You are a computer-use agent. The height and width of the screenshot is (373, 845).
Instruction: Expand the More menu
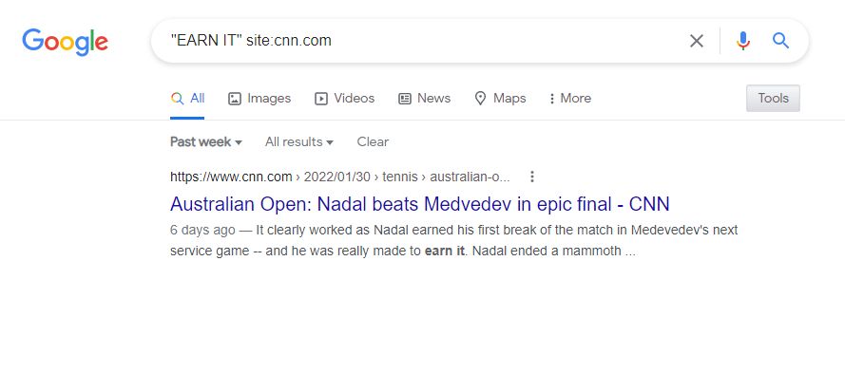point(570,99)
